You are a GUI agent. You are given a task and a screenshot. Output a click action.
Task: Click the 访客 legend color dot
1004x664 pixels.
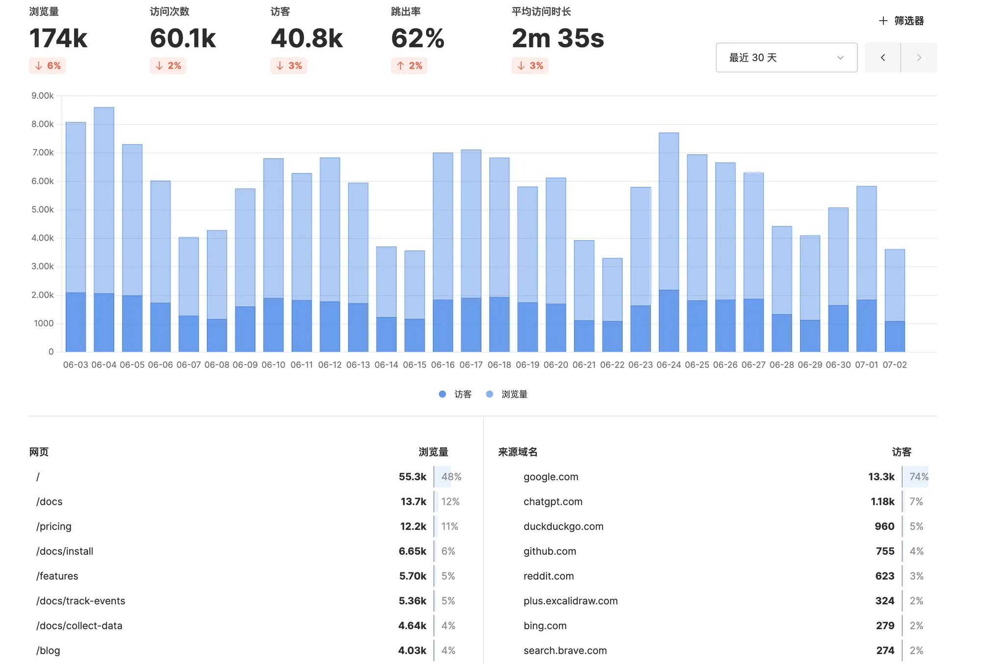442,394
